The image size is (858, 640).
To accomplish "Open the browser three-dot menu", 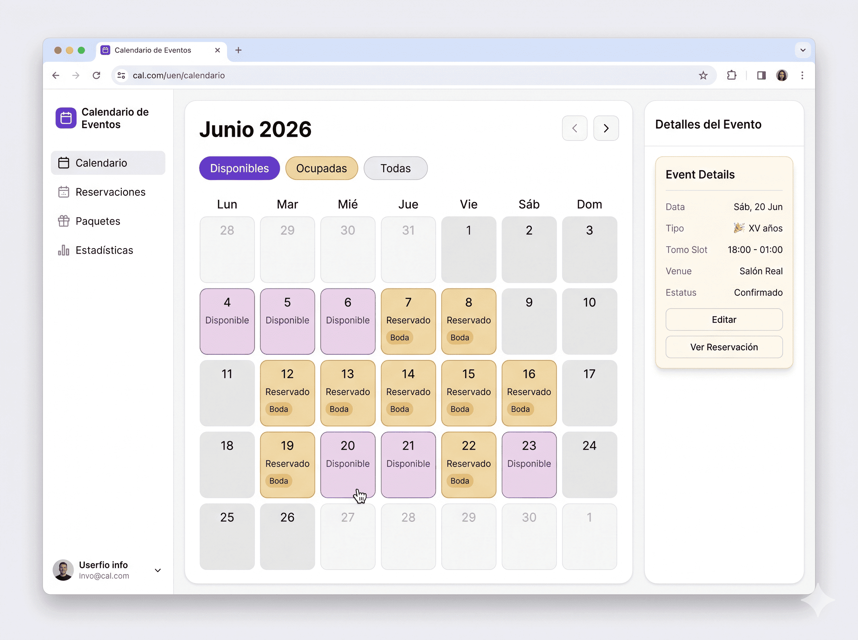I will [x=802, y=75].
